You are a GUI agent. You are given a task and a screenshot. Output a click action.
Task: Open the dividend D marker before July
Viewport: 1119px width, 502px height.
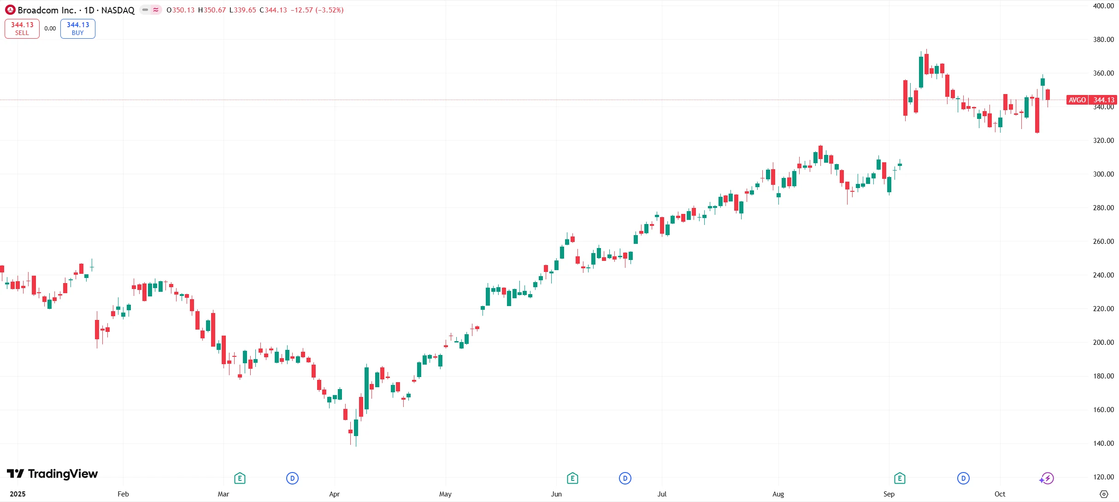(625, 478)
